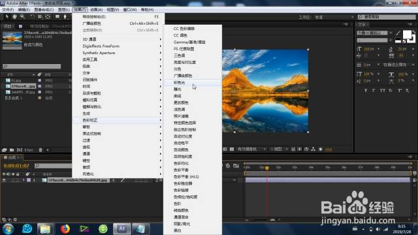This screenshot has height=235, width=418.
Task: Click the timecode 0:00:01:07 field
Action: [16, 166]
